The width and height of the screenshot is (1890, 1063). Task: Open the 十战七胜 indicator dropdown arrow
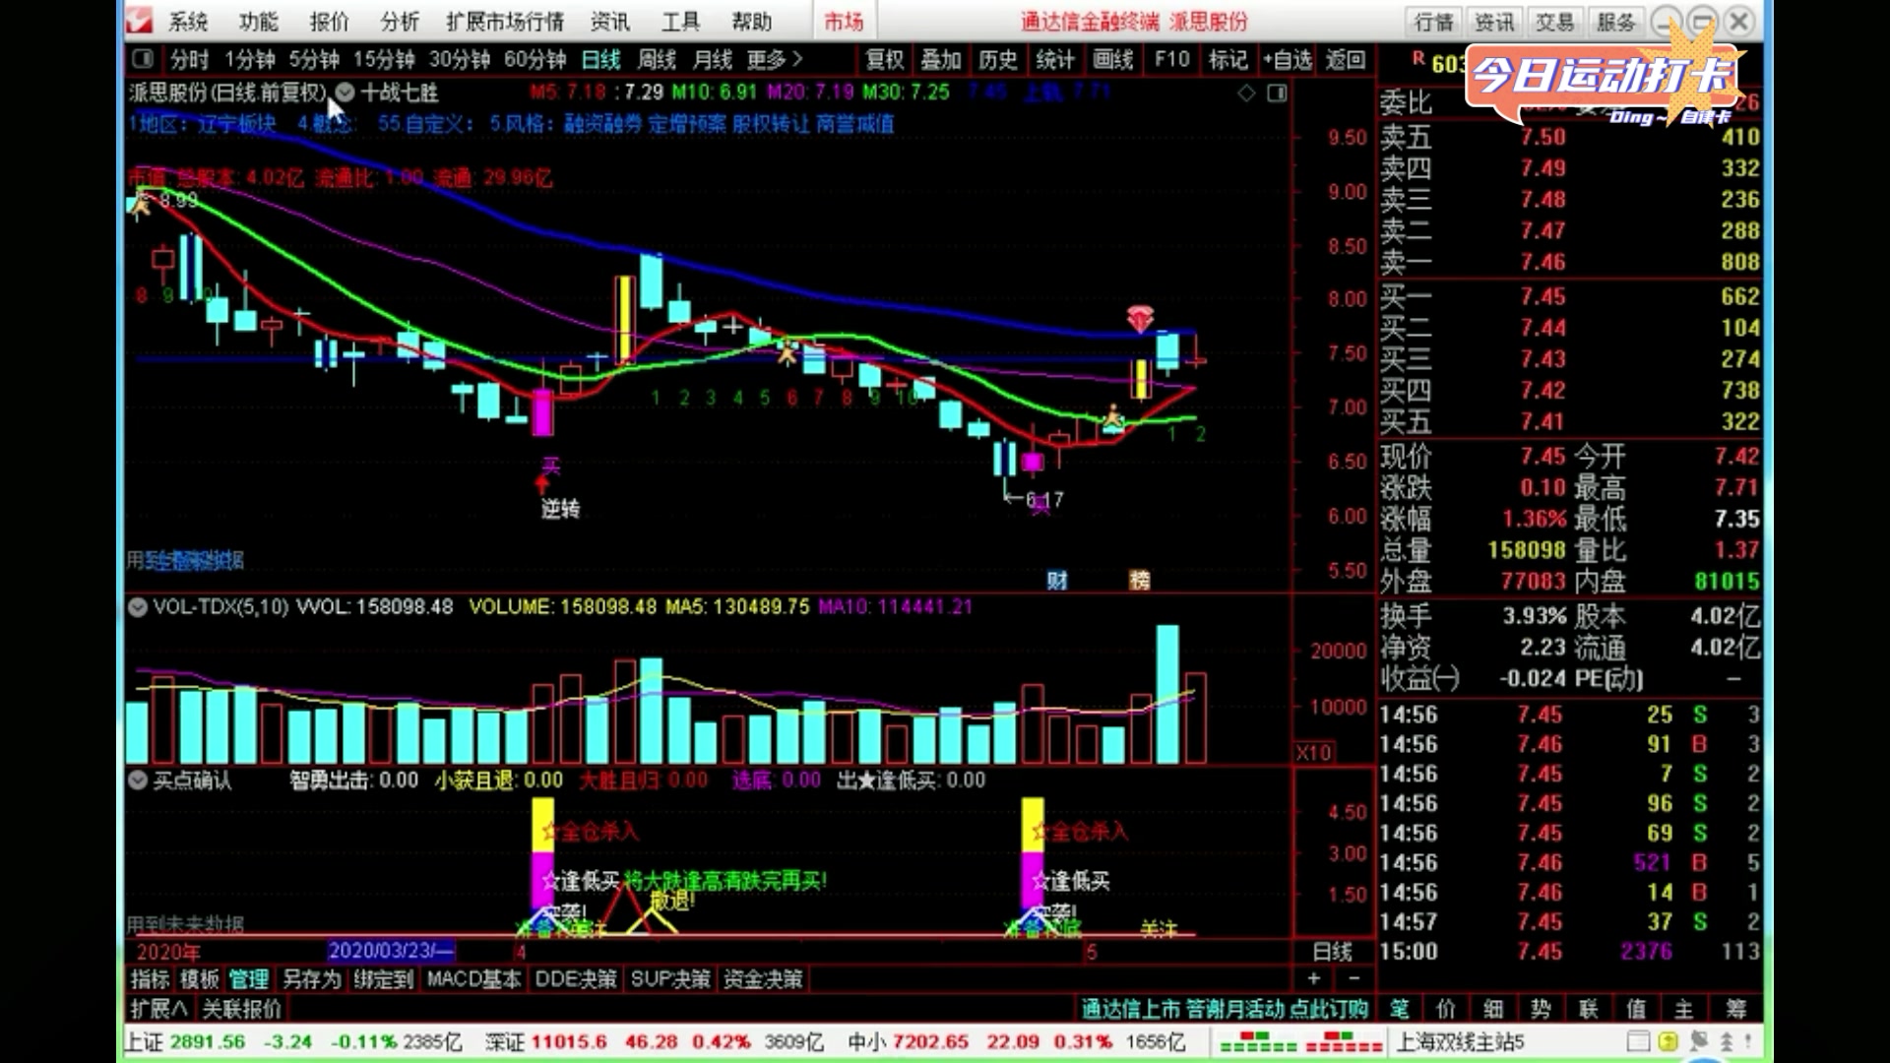coord(345,93)
